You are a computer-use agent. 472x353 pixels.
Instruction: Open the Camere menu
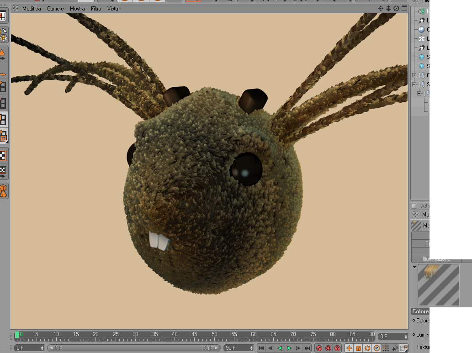click(x=55, y=9)
